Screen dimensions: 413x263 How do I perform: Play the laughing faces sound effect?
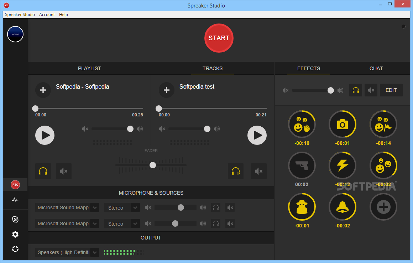click(383, 165)
